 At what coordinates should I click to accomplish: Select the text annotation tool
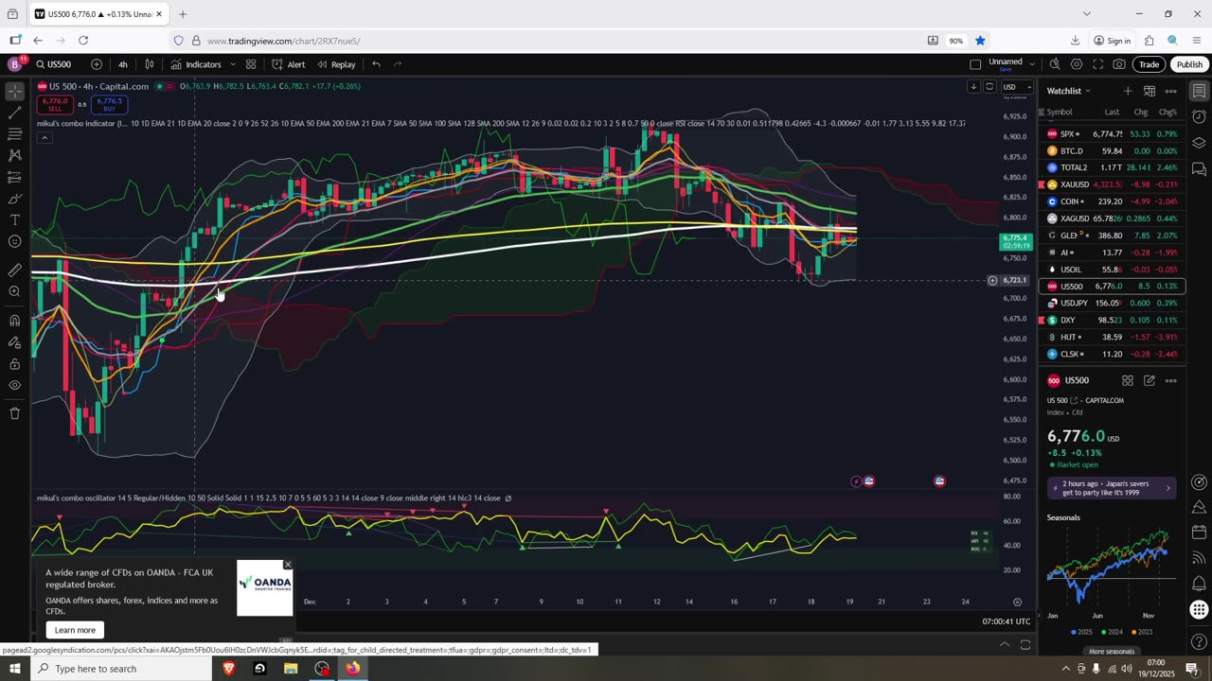[x=14, y=219]
